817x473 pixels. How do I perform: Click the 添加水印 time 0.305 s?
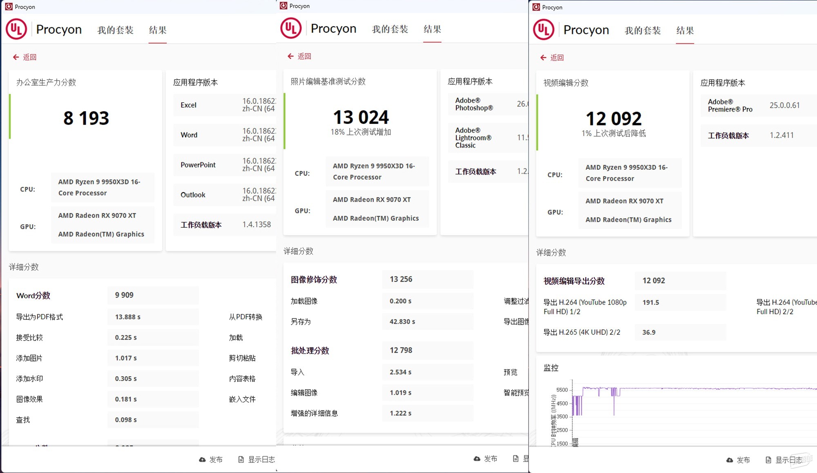click(x=126, y=379)
